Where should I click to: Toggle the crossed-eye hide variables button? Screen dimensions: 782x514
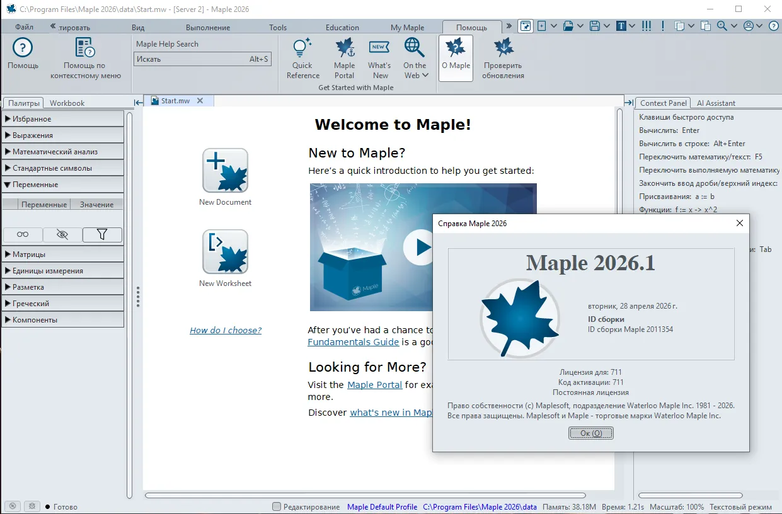[x=62, y=234]
